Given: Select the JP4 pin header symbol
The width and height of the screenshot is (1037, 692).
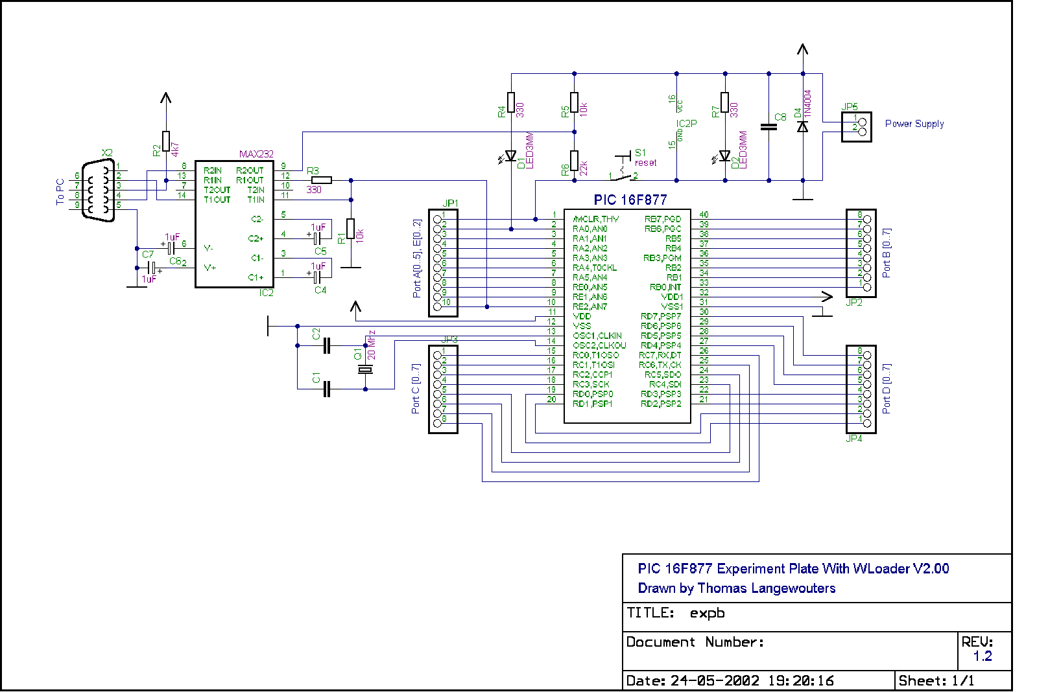Looking at the screenshot, I should (861, 389).
